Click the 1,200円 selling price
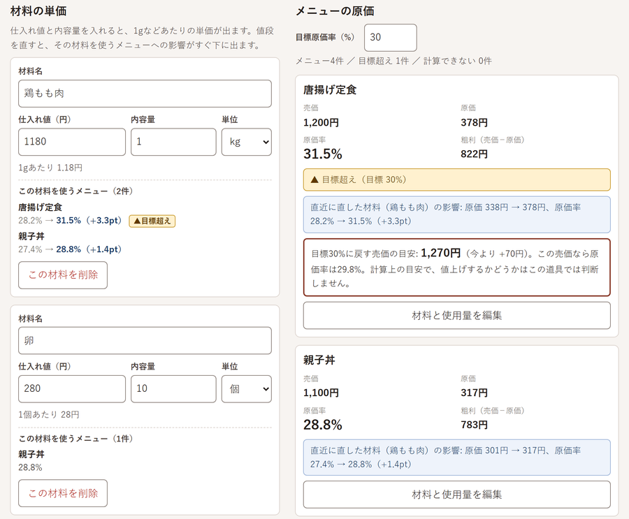629x519 pixels. 321,123
